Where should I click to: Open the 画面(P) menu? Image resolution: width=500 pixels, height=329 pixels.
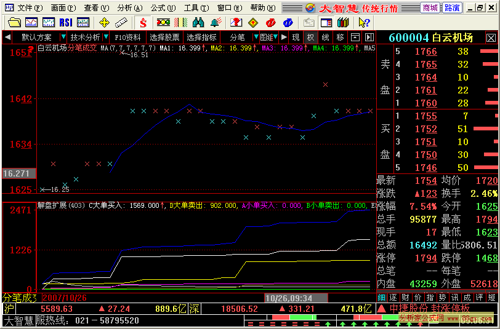point(63,7)
